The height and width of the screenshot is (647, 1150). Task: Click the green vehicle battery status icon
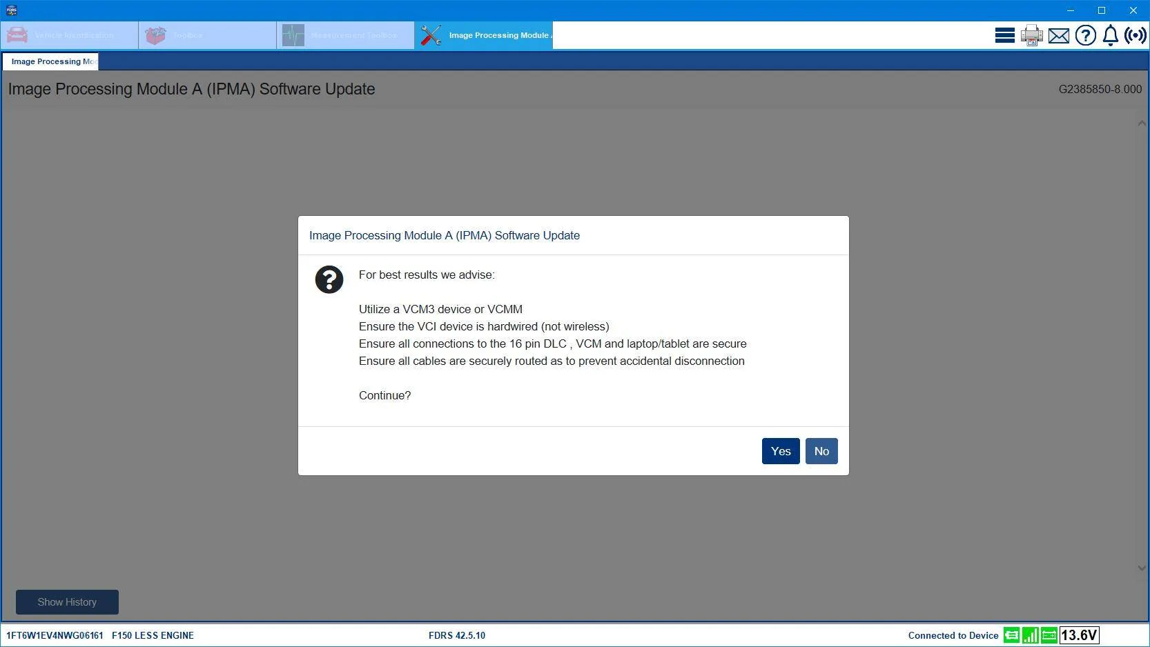point(1049,635)
